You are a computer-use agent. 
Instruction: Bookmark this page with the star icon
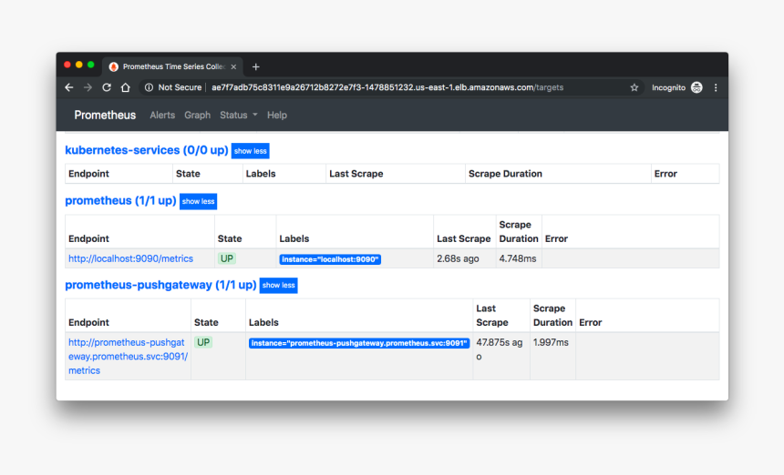(x=634, y=87)
